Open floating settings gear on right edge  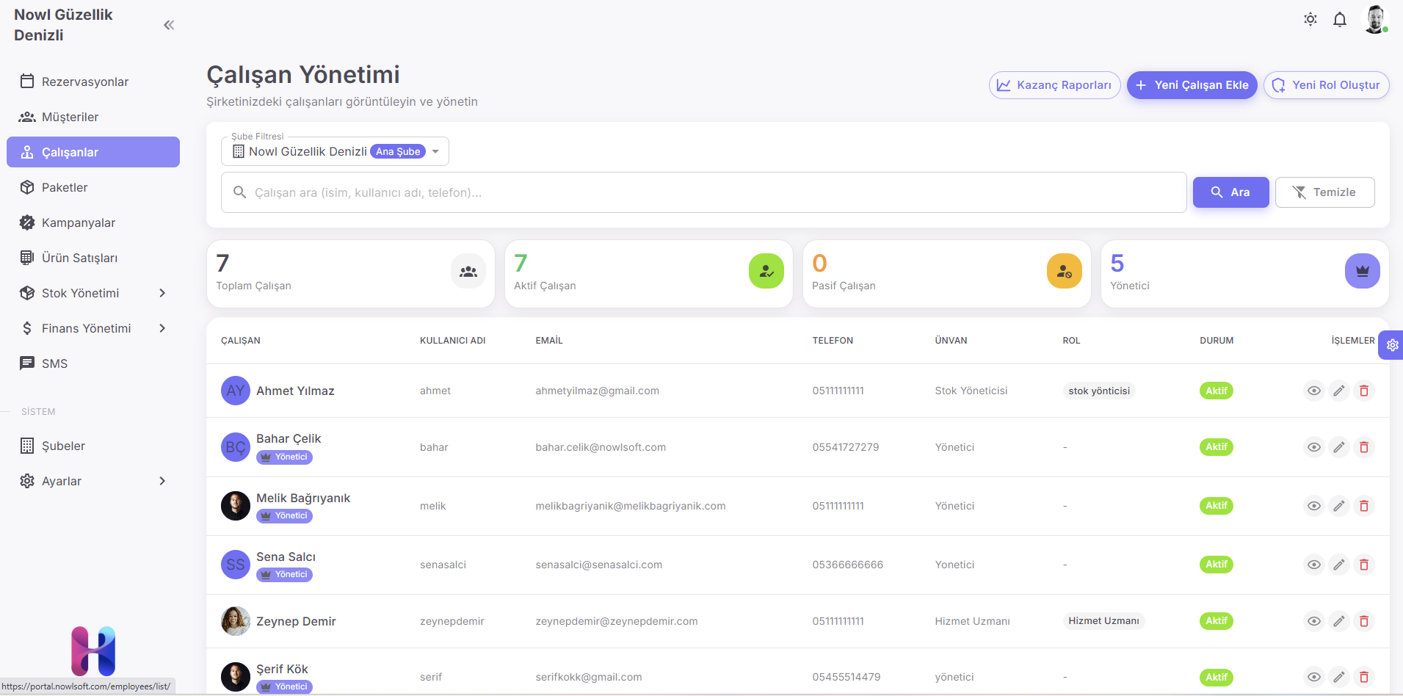(x=1392, y=345)
